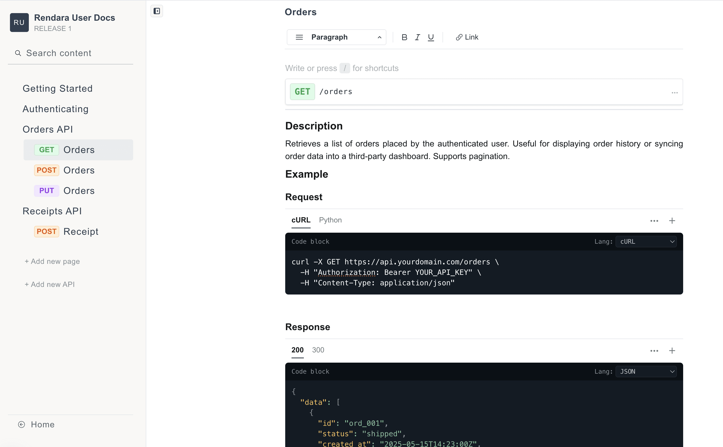
Task: Open the Response block options menu
Action: point(654,351)
